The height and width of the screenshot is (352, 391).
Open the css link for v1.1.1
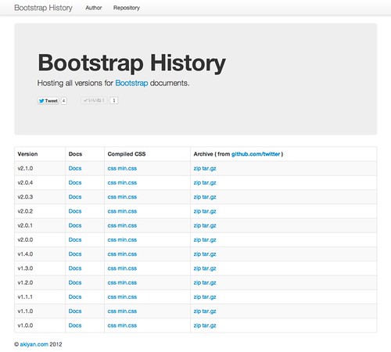pyautogui.click(x=112, y=297)
